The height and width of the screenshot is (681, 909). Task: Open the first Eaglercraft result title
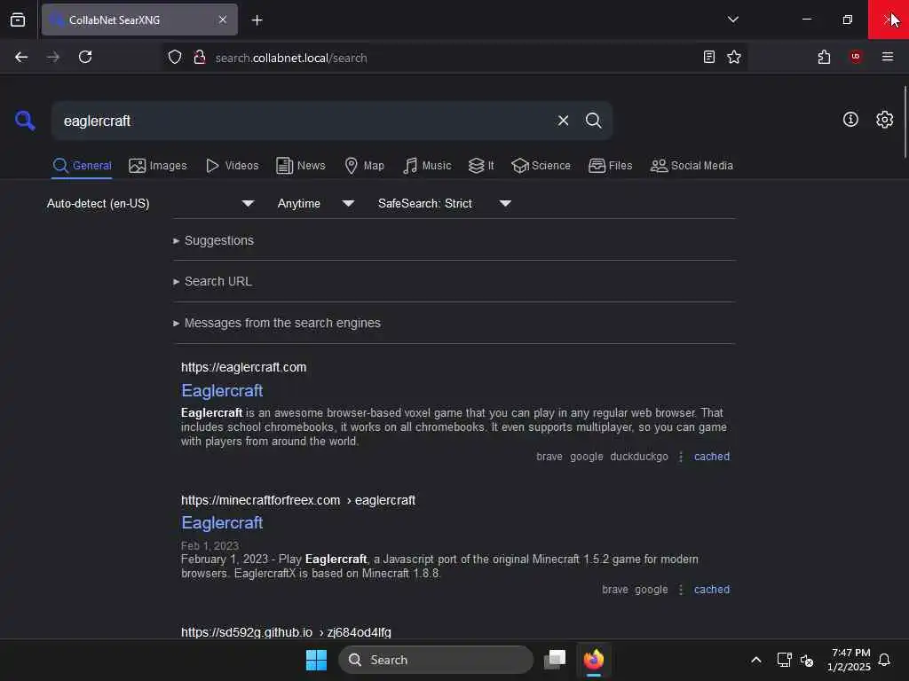(222, 391)
